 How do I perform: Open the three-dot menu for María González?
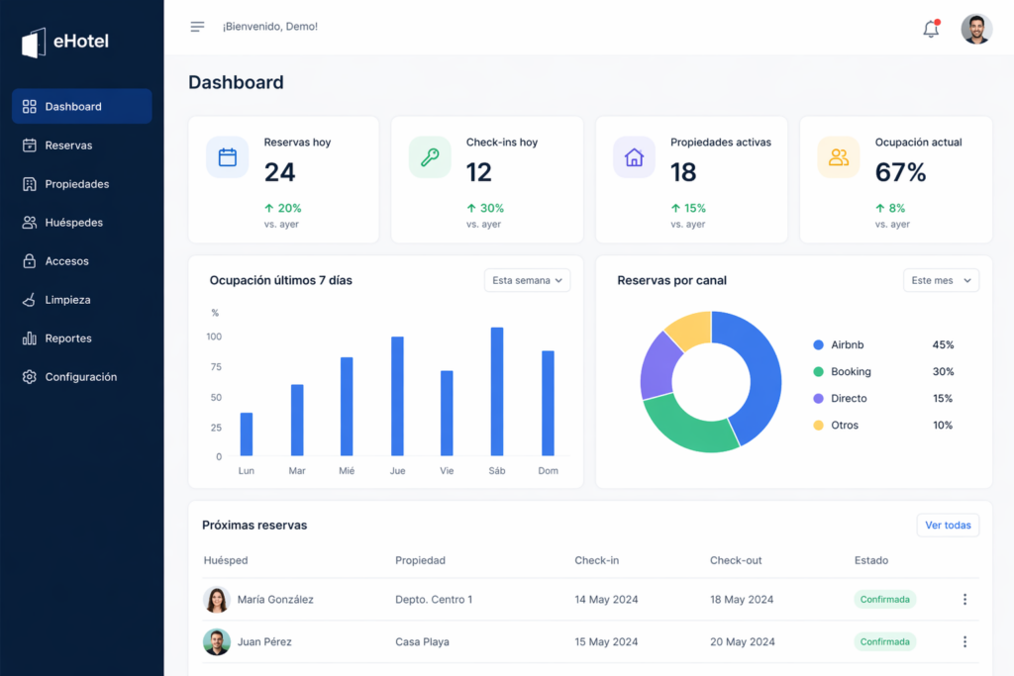tap(964, 599)
